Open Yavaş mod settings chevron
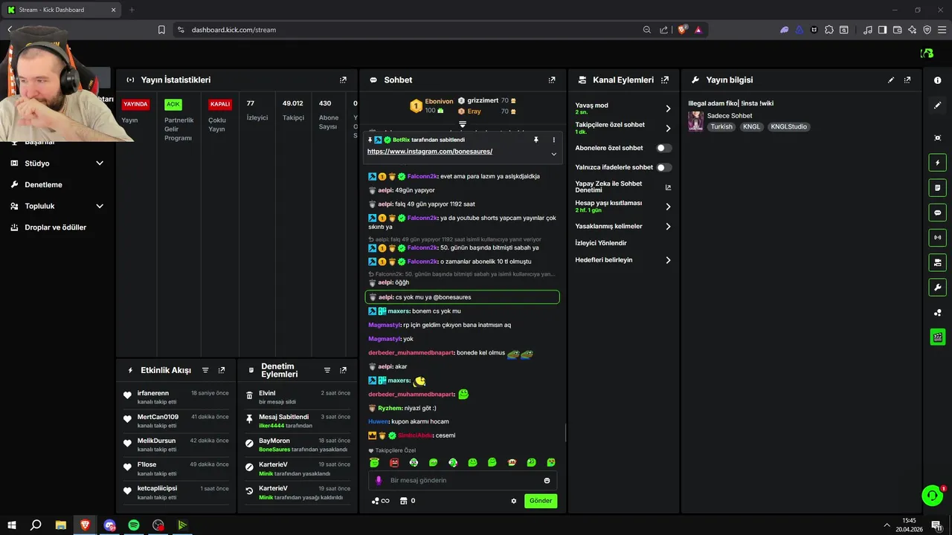 668,108
